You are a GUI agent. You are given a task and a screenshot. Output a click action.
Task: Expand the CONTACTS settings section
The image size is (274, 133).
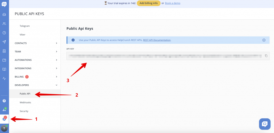[36, 43]
